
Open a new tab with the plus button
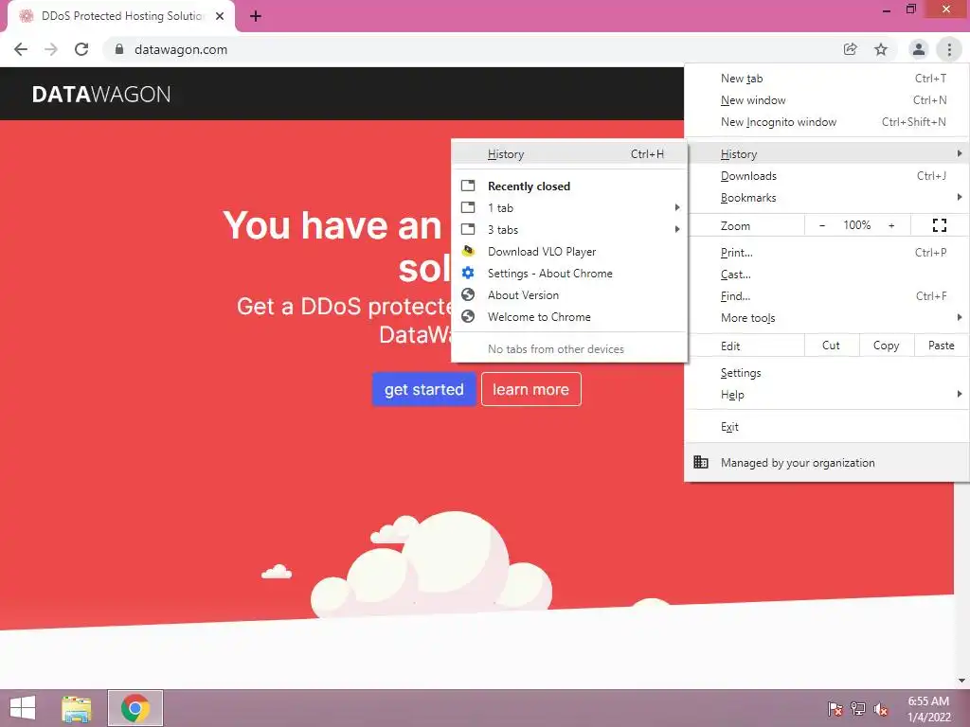256,16
